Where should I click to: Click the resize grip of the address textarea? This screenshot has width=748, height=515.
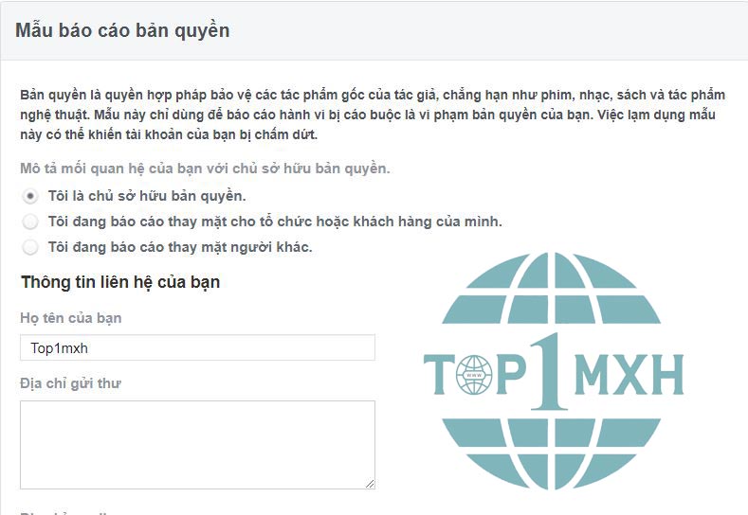pos(370,484)
